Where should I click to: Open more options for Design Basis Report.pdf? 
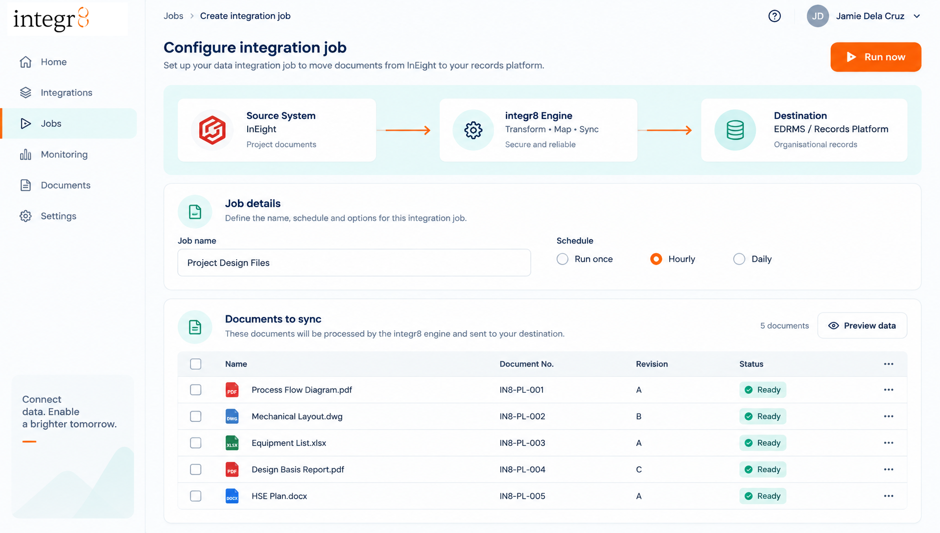tap(889, 469)
